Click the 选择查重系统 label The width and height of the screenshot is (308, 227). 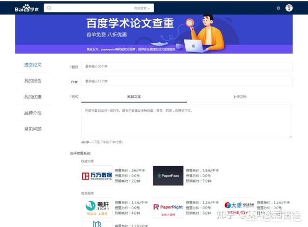(80, 153)
